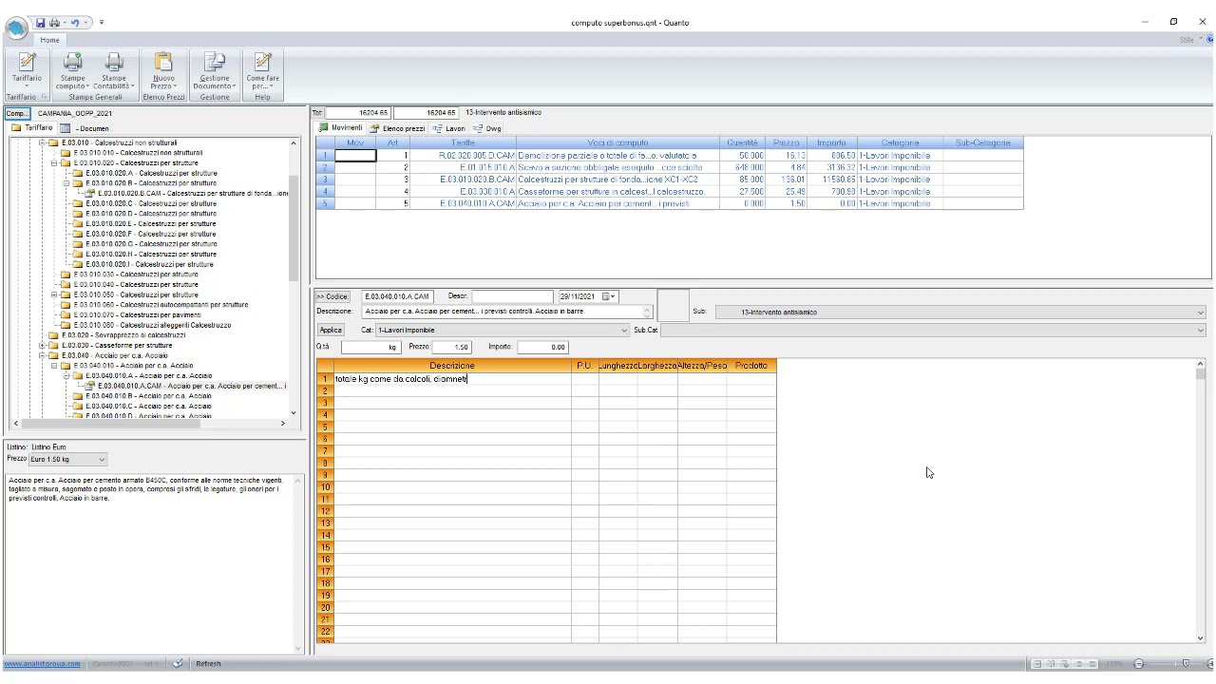Screen dimensions: 1216x684
Task: Click the Importo 0.00 field
Action: coord(542,348)
